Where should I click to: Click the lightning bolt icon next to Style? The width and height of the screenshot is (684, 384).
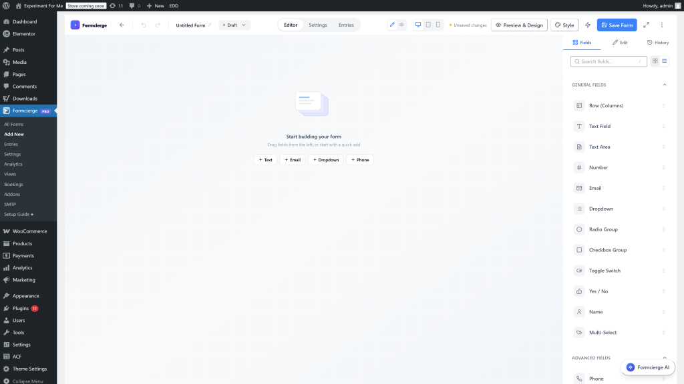[587, 25]
